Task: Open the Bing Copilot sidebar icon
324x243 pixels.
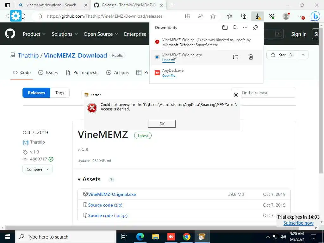Action: coord(315,16)
